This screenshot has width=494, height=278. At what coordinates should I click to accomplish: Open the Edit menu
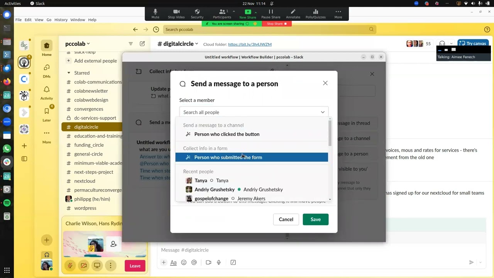[x=28, y=20]
